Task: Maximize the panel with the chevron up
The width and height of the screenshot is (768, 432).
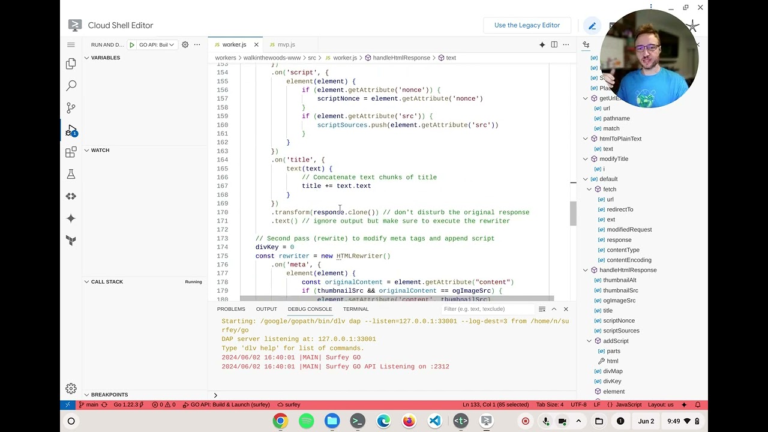Action: 554,309
